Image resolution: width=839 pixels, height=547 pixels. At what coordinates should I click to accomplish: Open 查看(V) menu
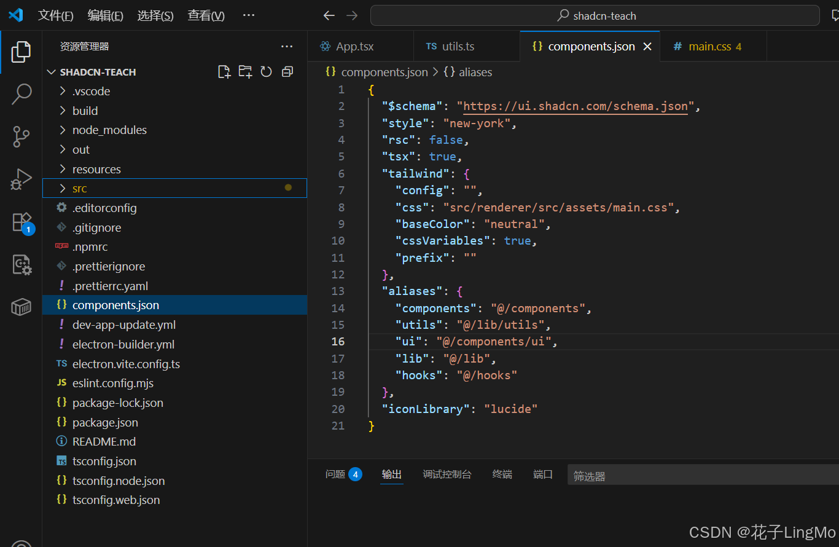coord(206,15)
